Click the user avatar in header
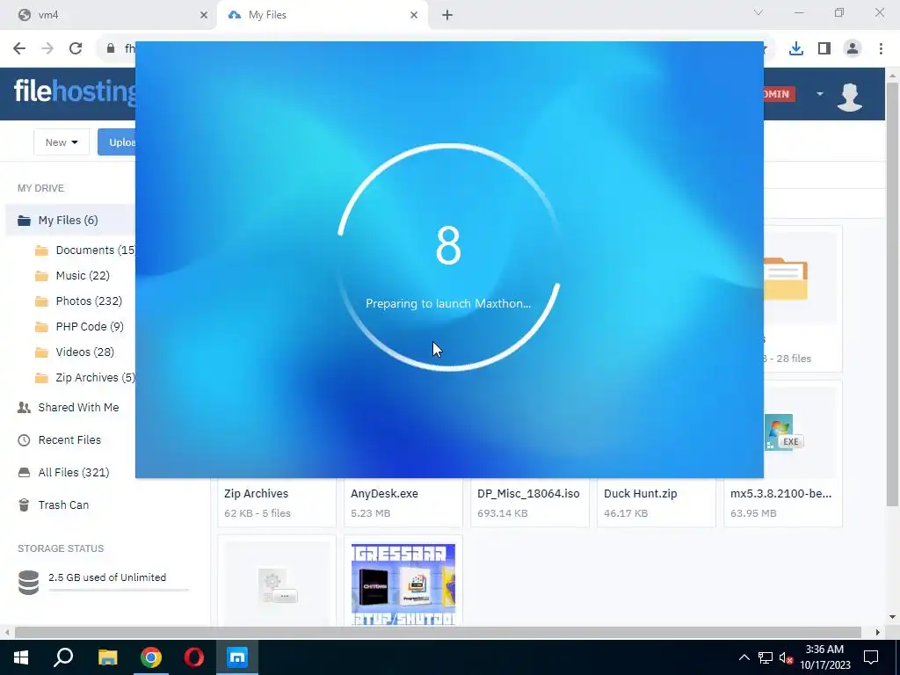Image resolution: width=900 pixels, height=675 pixels. click(x=850, y=96)
